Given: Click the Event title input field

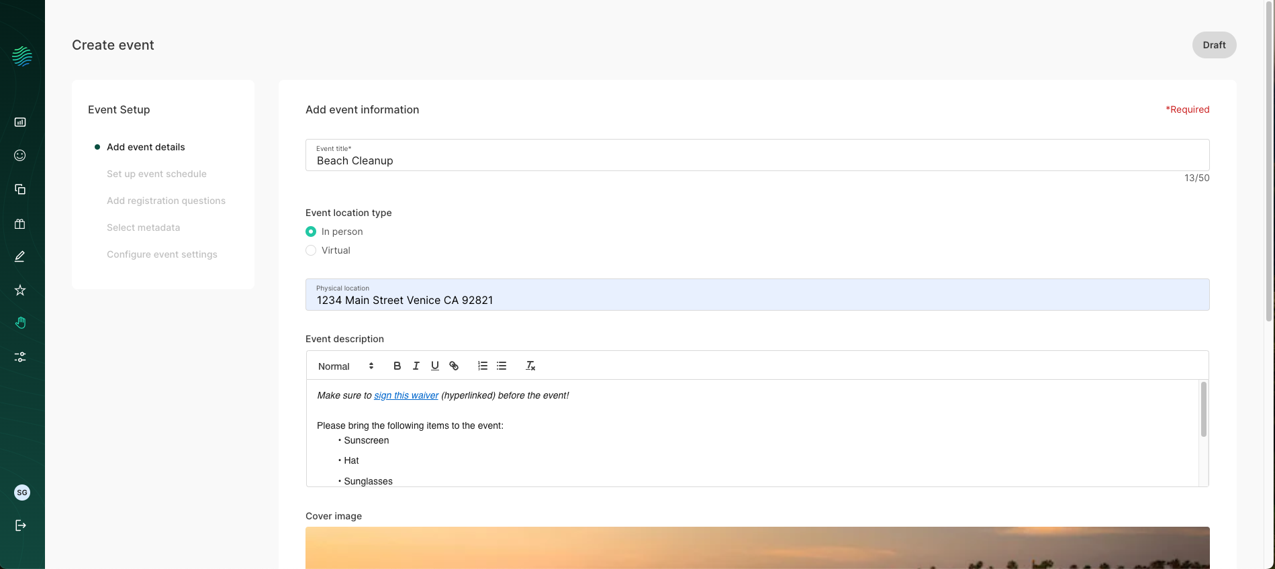Looking at the screenshot, I should 757,155.
